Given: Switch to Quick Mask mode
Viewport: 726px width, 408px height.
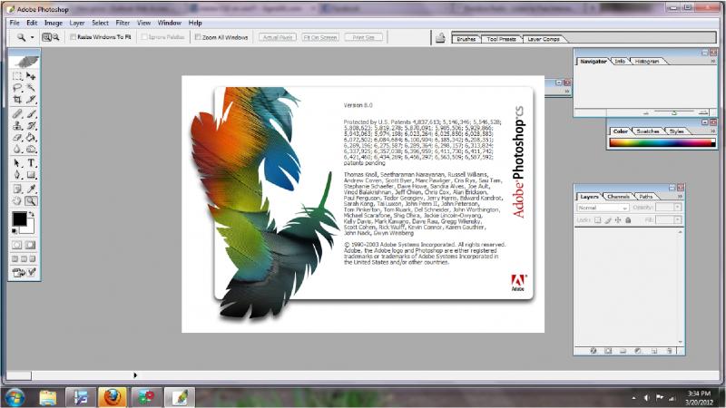Looking at the screenshot, I should [31, 245].
